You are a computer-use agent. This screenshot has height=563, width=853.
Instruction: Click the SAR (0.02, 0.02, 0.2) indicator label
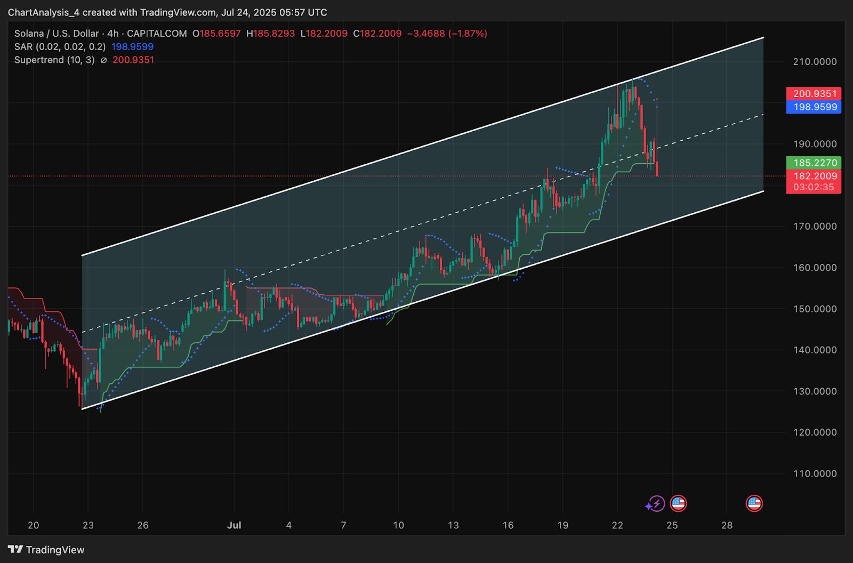60,47
